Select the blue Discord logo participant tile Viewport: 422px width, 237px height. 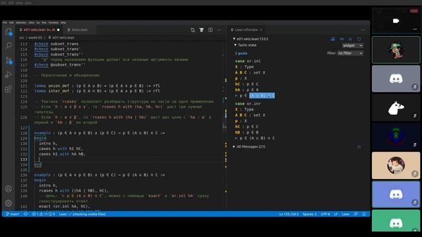click(396, 194)
